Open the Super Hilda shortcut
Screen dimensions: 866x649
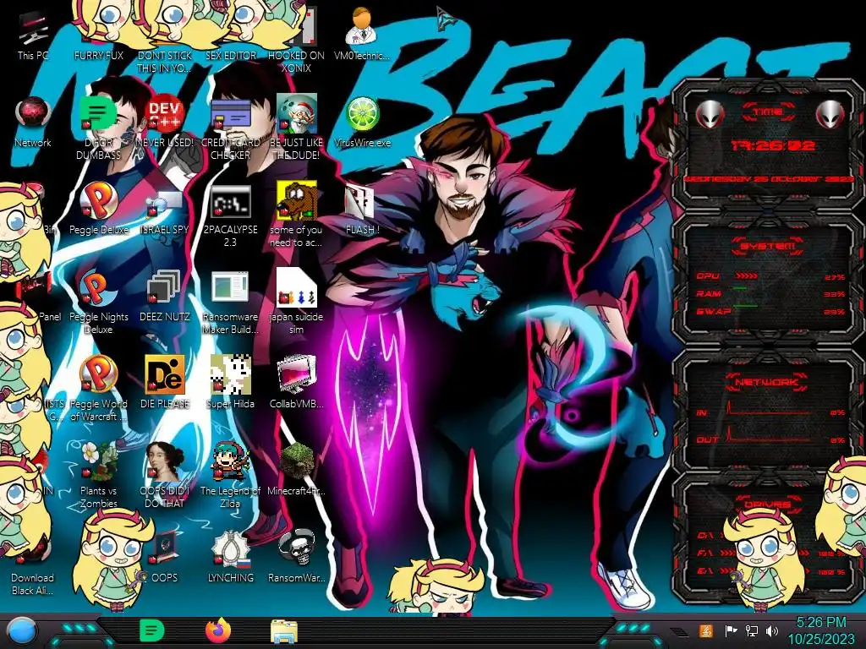tap(230, 383)
